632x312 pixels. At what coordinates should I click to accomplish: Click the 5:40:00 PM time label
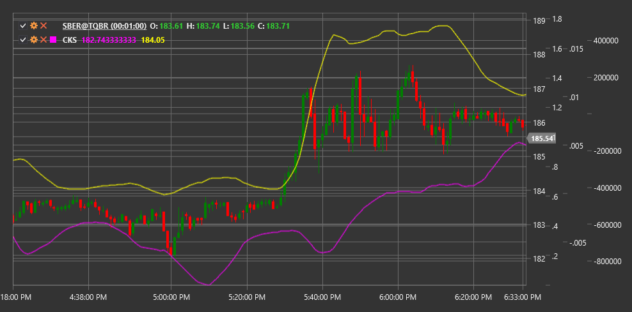(x=322, y=297)
